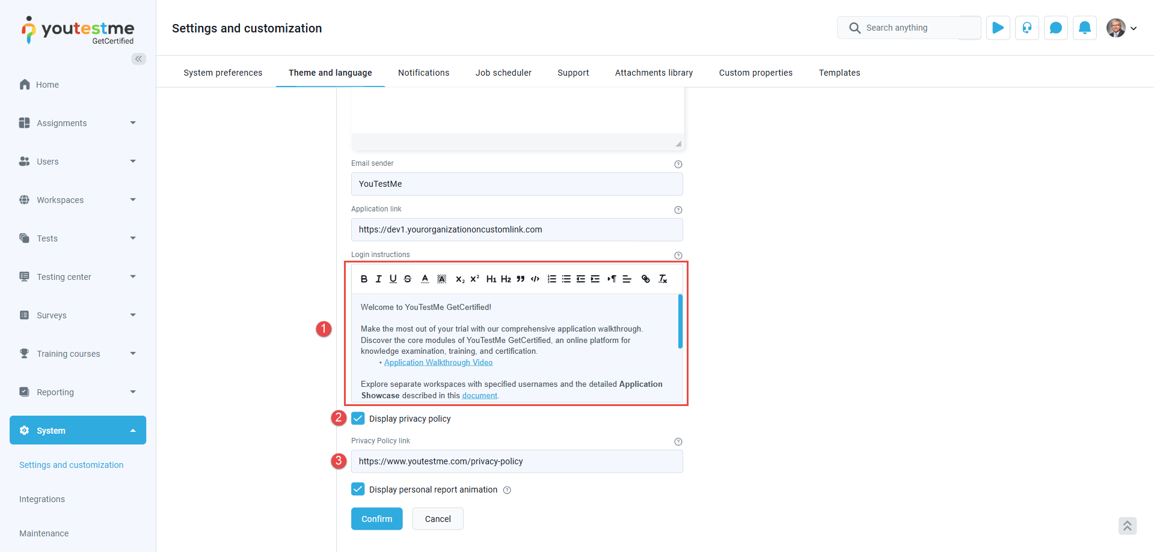Viewport: 1154px width, 552px height.
Task: Open text alignment options
Action: coord(627,279)
